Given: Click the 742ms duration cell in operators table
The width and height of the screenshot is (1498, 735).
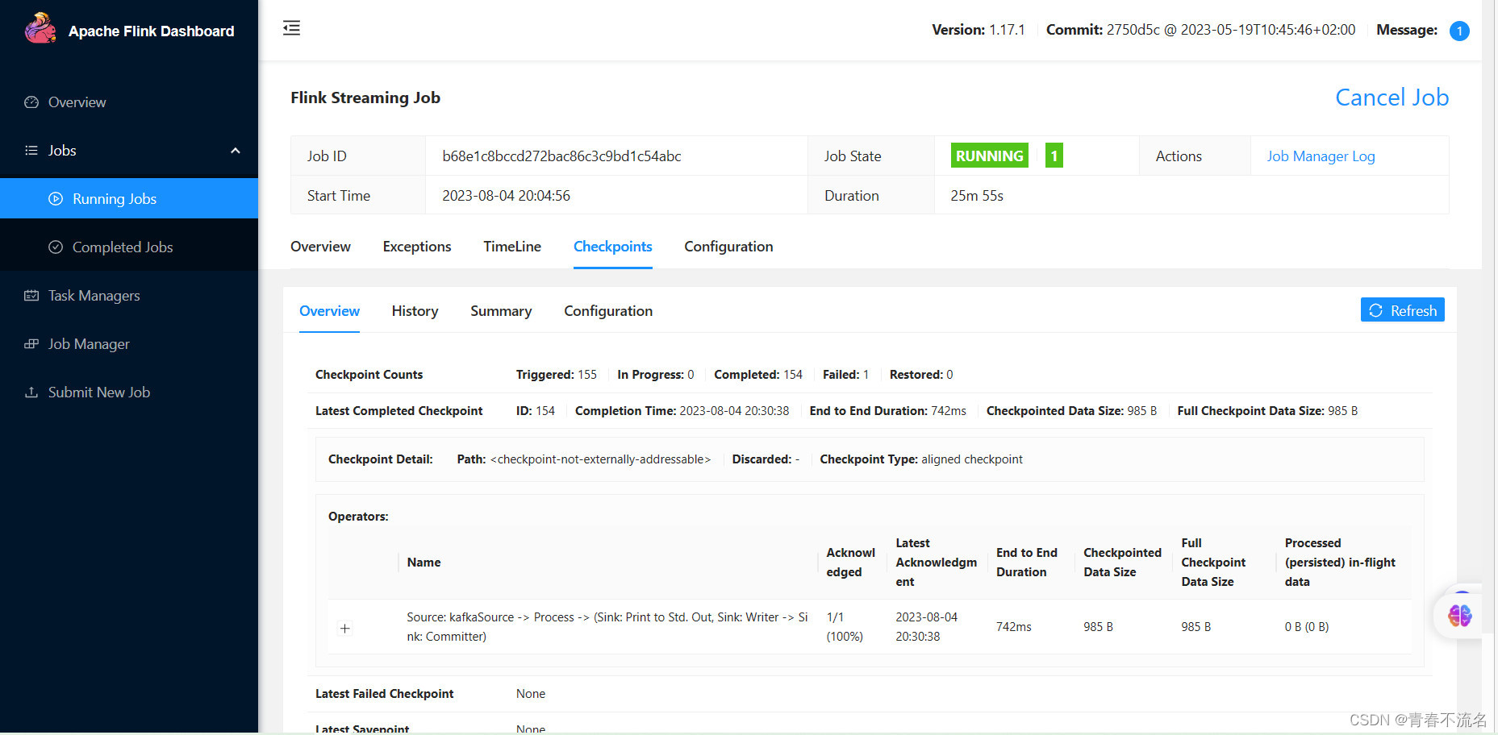Looking at the screenshot, I should 1014,627.
